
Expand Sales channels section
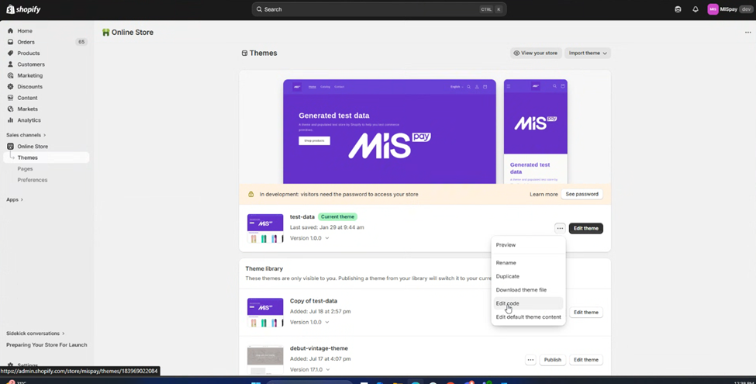(26, 135)
